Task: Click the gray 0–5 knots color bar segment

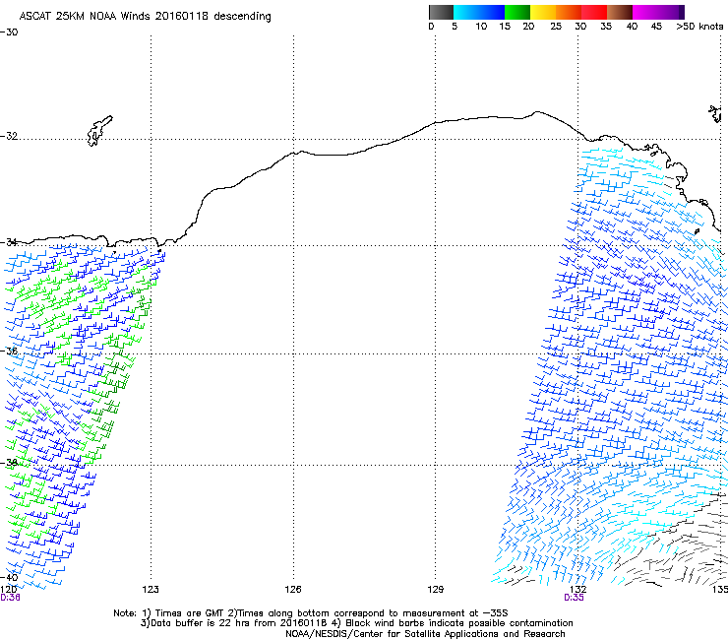Action: (441, 12)
